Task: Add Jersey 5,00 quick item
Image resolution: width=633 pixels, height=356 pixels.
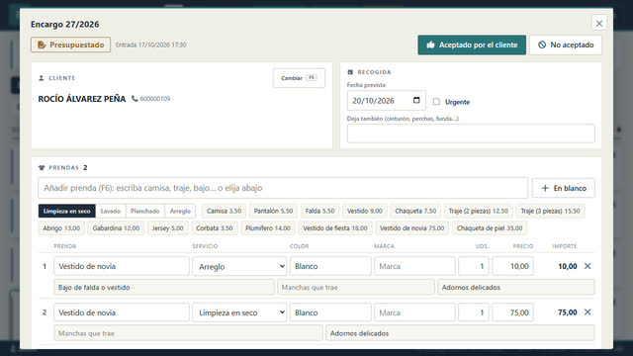Action: point(167,228)
